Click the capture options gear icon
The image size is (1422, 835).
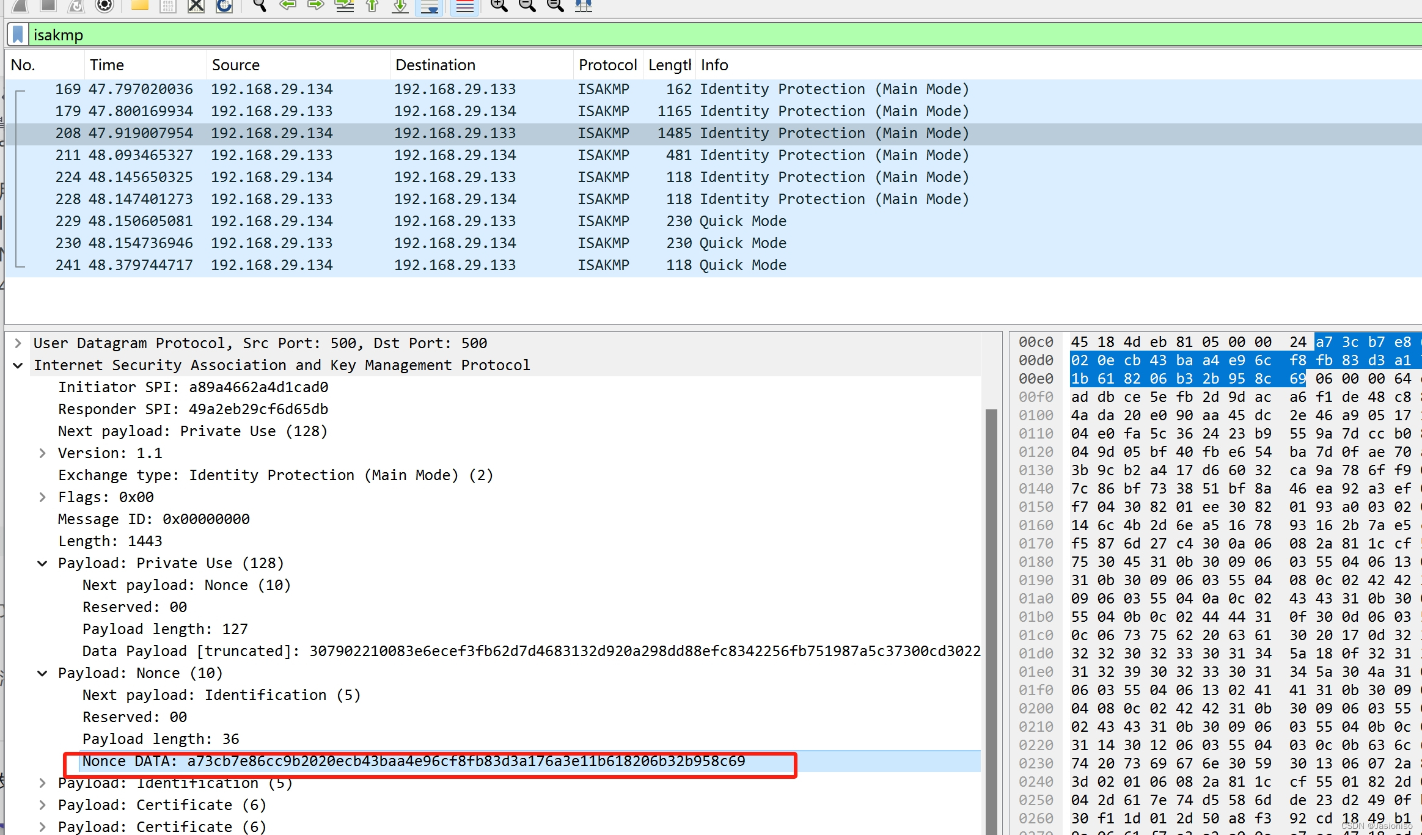(x=104, y=5)
